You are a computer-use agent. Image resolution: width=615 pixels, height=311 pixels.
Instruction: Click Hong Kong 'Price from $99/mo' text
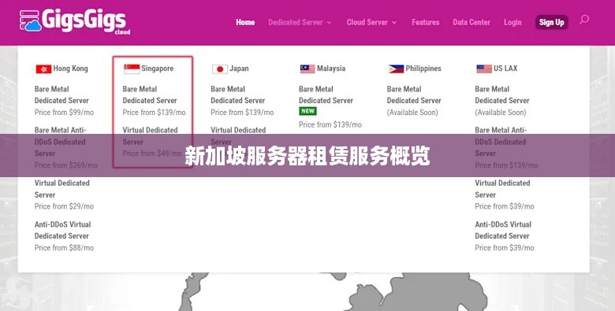pos(64,113)
